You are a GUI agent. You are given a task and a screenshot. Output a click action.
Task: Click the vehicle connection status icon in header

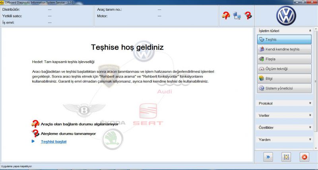pos(226,15)
